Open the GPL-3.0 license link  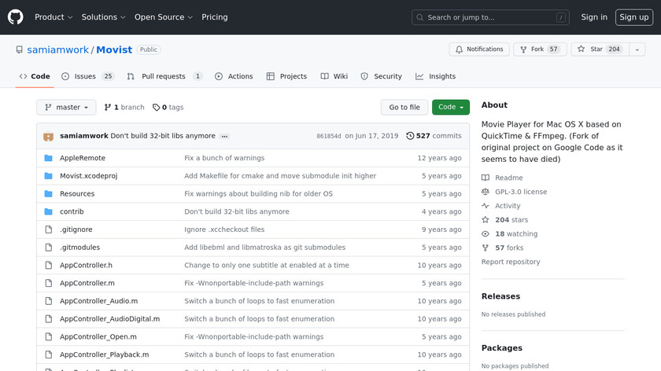click(520, 192)
